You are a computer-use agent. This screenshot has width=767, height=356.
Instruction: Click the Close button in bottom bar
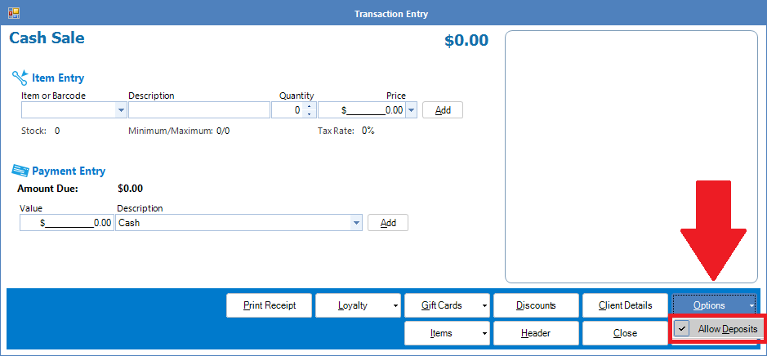coord(625,333)
